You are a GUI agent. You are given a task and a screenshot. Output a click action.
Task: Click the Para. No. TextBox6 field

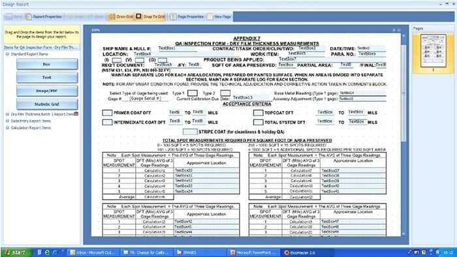pyautogui.click(x=371, y=54)
